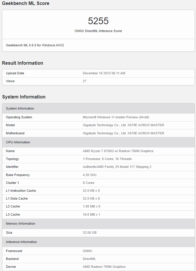196x271 pixels.
Task: Select the L1 Instruction Cache label
Action: (21, 191)
